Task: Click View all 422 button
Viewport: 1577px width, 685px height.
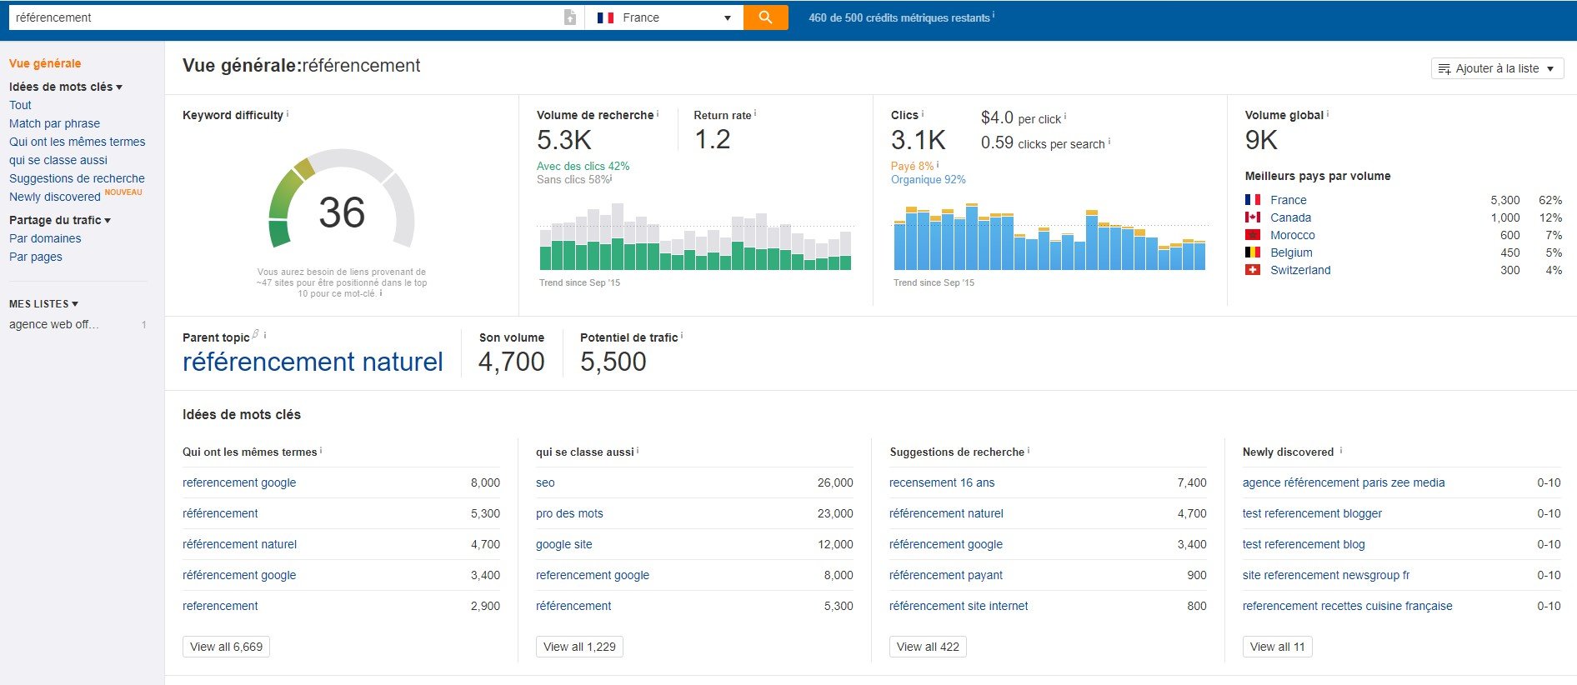Action: [x=928, y=647]
